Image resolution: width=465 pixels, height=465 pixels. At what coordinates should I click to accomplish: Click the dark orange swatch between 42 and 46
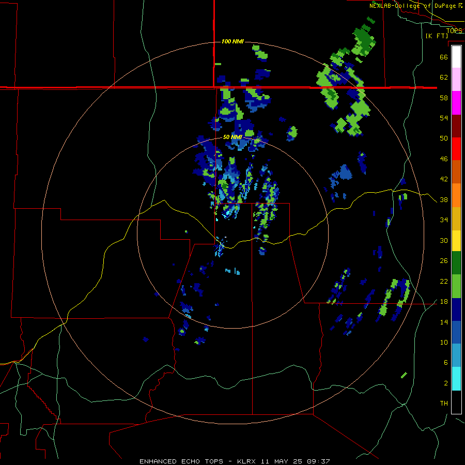tap(456, 172)
